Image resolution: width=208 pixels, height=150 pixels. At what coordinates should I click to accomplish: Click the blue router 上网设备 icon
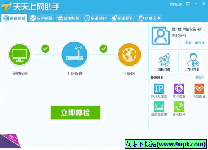tap(74, 54)
